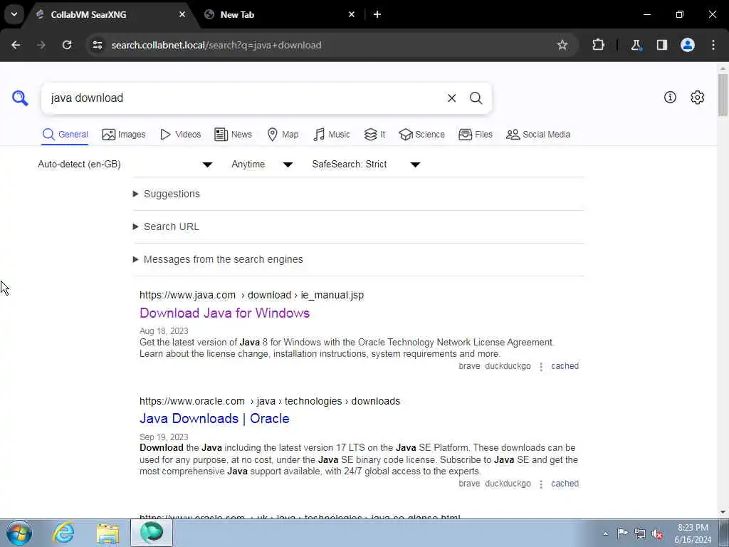The width and height of the screenshot is (729, 547).
Task: Open Java Downloads | Oracle result
Action: click(214, 419)
